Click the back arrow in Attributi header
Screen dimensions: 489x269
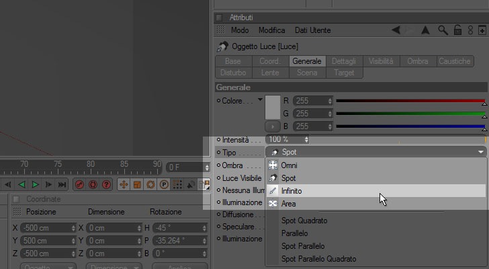tap(396, 30)
